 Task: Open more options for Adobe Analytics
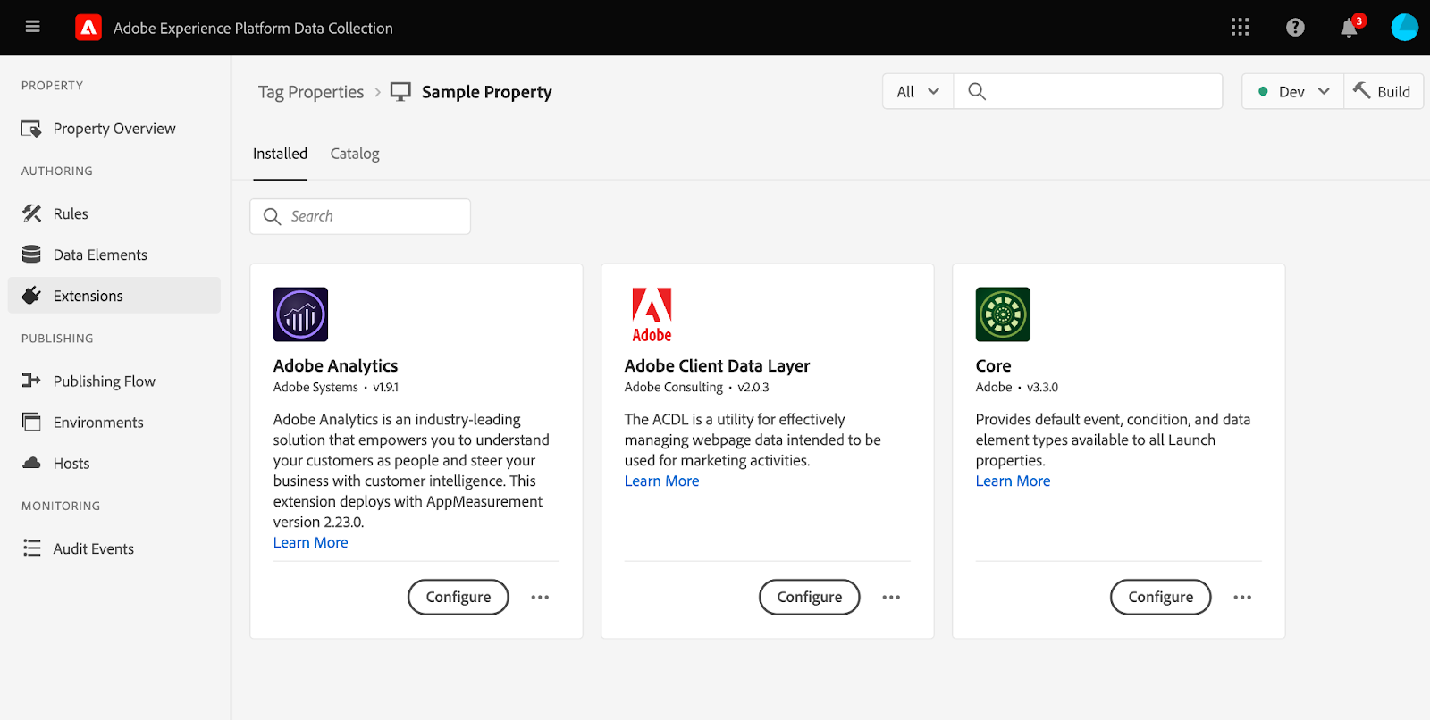point(540,597)
